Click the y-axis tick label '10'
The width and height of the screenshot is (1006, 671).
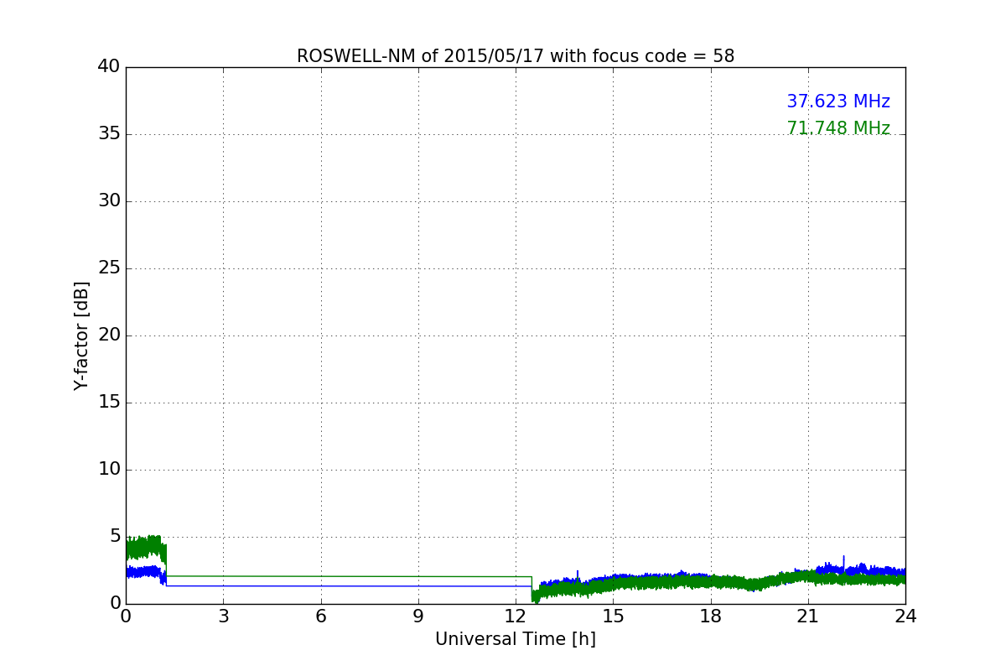pyautogui.click(x=109, y=469)
